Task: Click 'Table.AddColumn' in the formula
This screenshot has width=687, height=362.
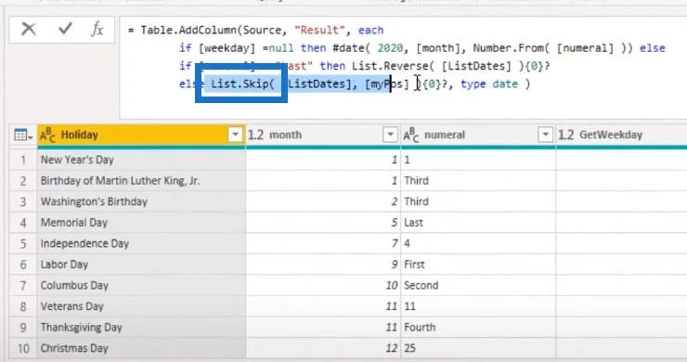Action: click(x=188, y=31)
